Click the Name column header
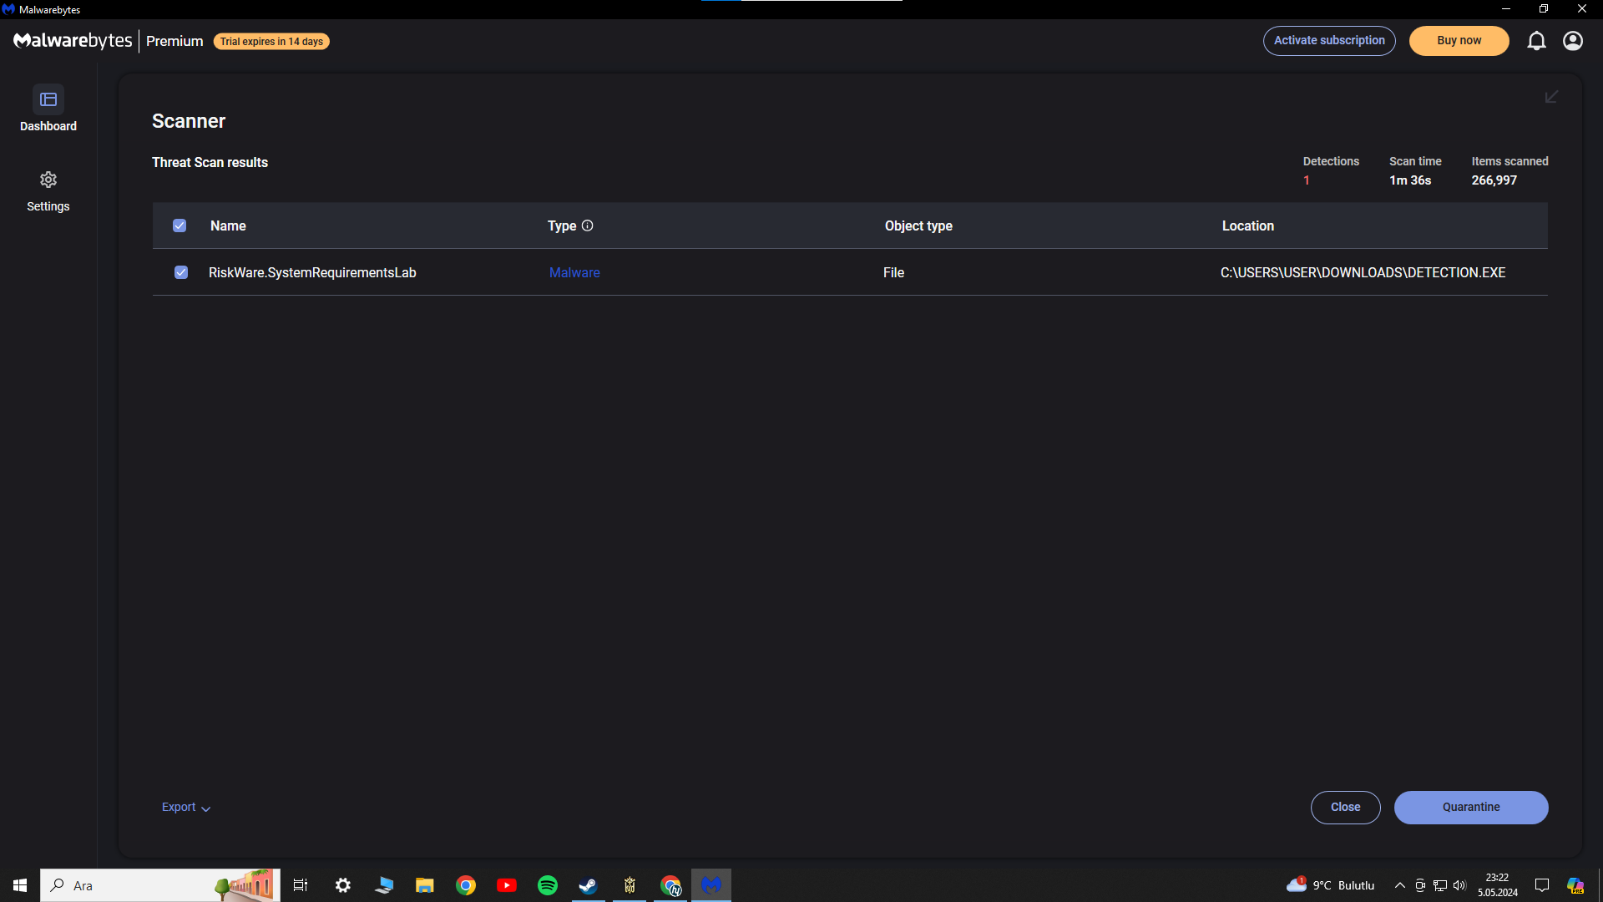The image size is (1603, 902). click(228, 225)
